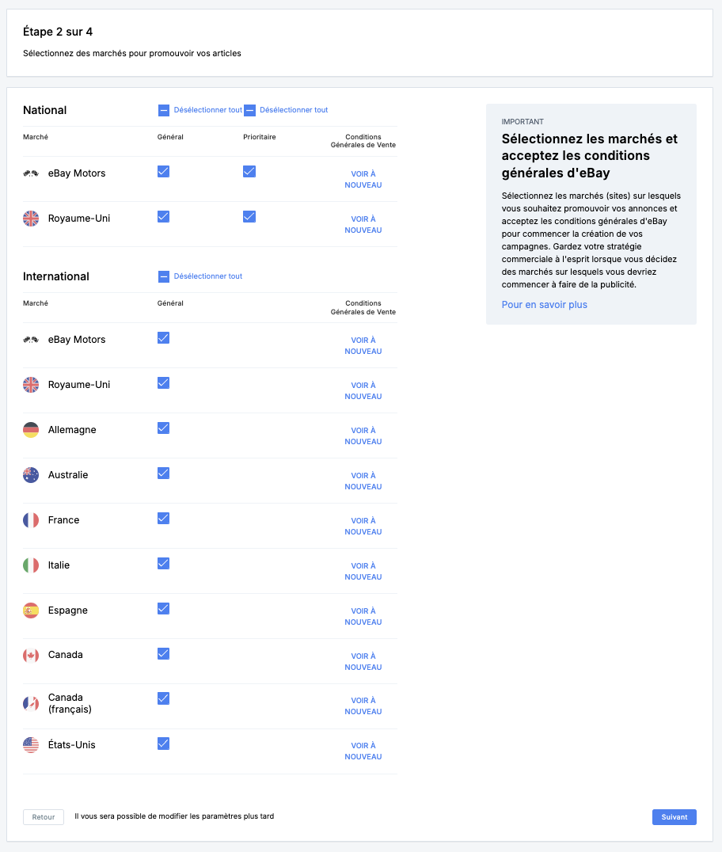Click the États-Unis flag icon

click(31, 745)
